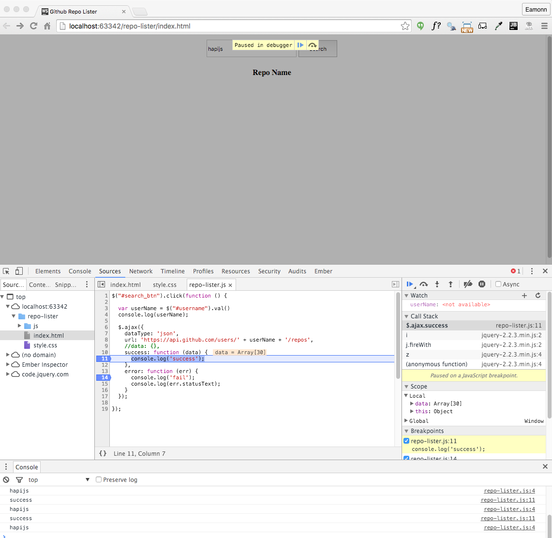Pretty print the source code
552x538 pixels.
point(103,453)
